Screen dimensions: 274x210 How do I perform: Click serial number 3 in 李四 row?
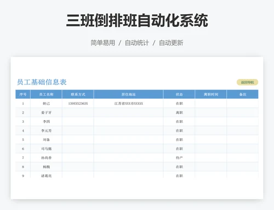[x=23, y=122]
